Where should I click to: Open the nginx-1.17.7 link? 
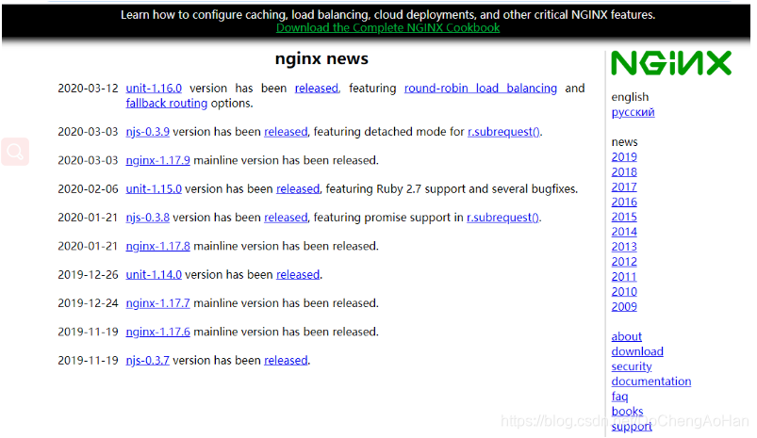(157, 303)
